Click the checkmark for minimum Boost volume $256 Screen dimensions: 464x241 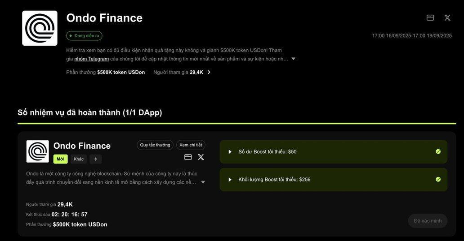(438, 179)
